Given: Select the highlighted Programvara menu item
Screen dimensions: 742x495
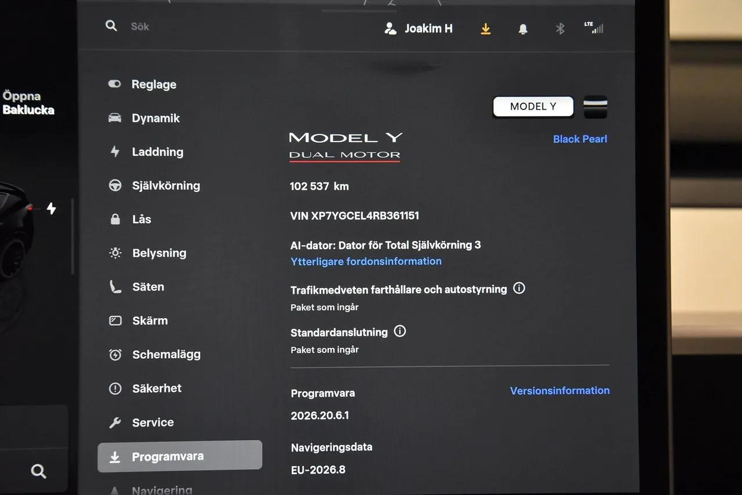Looking at the screenshot, I should (180, 456).
